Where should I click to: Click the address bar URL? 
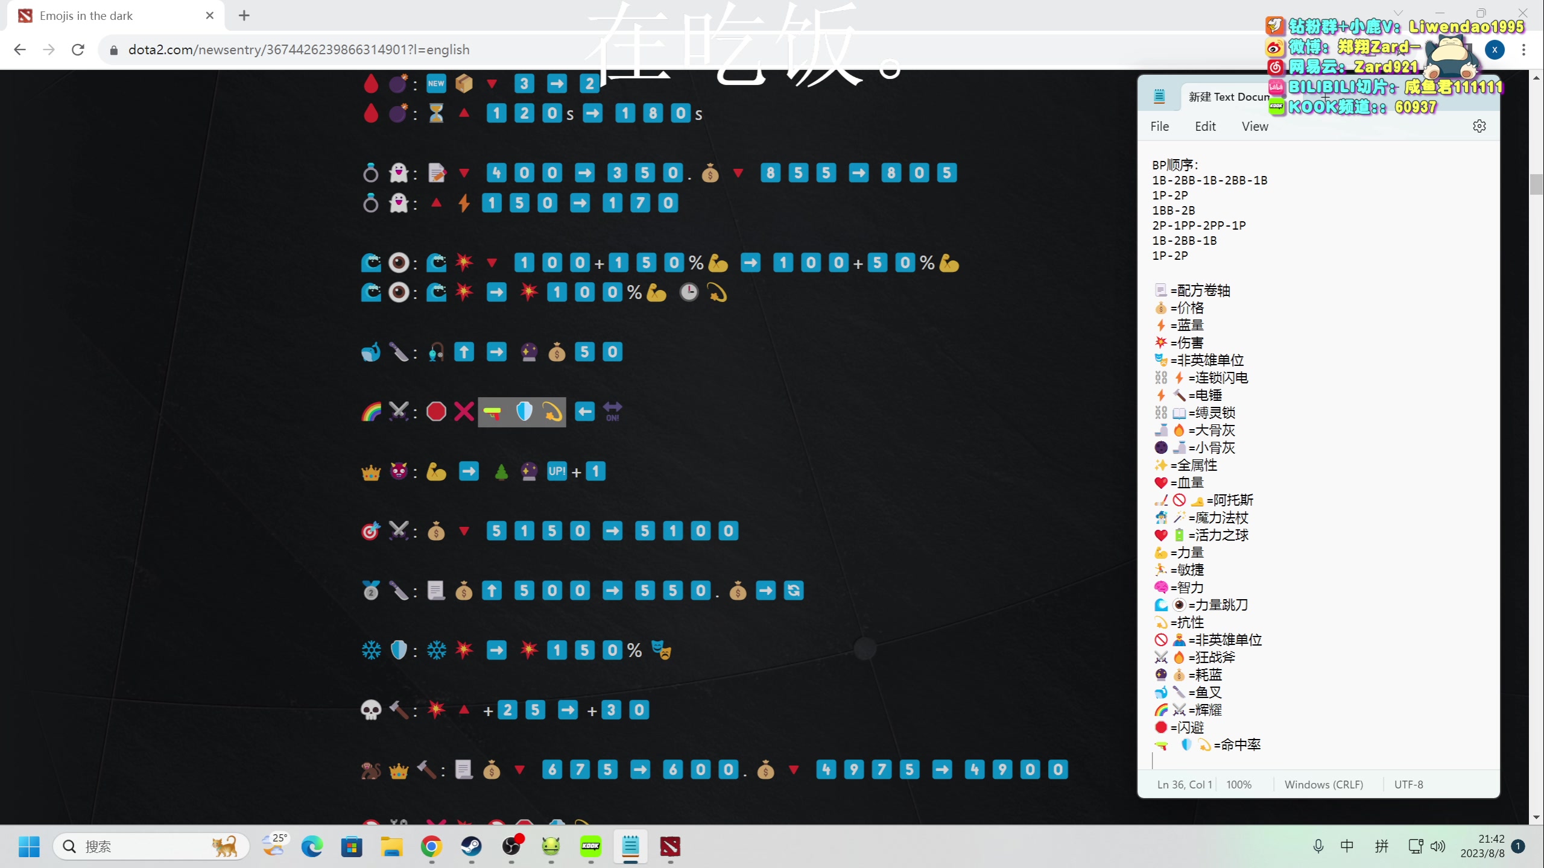click(x=299, y=49)
